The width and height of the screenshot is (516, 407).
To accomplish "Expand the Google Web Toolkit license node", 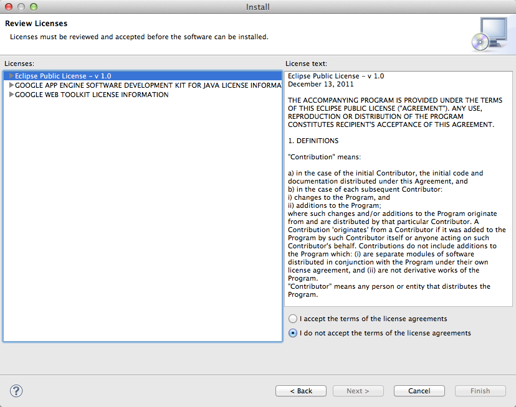I will [x=11, y=95].
